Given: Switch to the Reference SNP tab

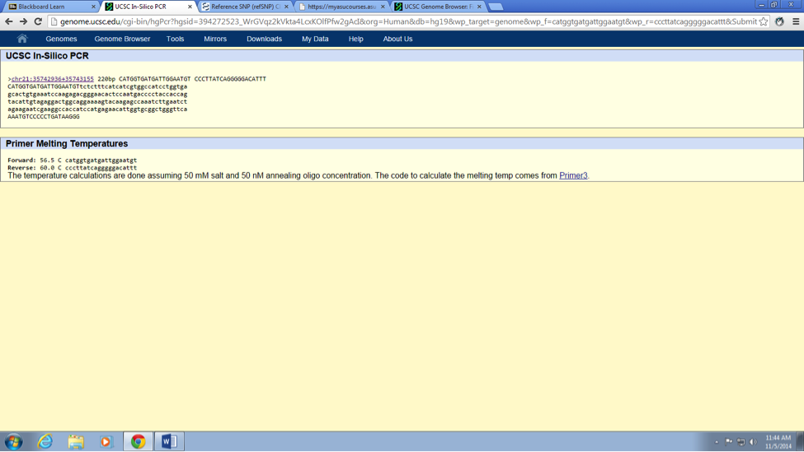Looking at the screenshot, I should pyautogui.click(x=244, y=7).
